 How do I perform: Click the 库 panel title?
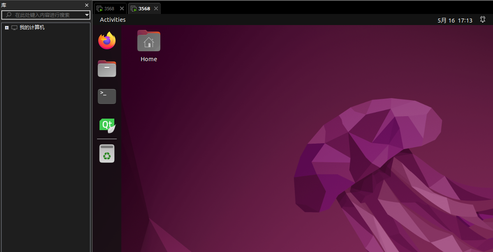tap(4, 5)
